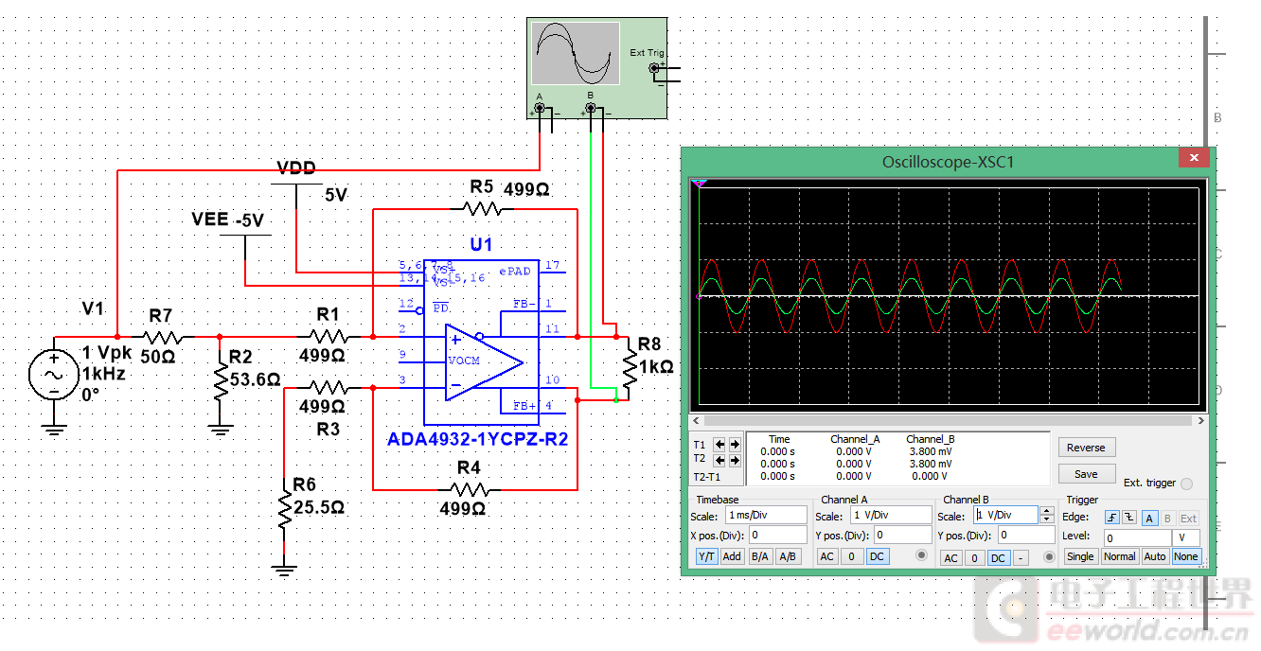Set Channel B coupling to AC

[x=950, y=558]
